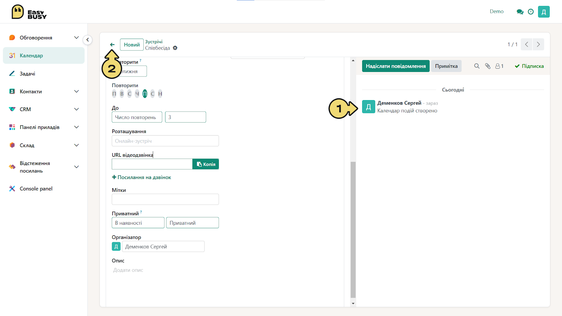The height and width of the screenshot is (316, 562).
Task: Click the Обговорення sidebar icon
Action: pyautogui.click(x=12, y=38)
